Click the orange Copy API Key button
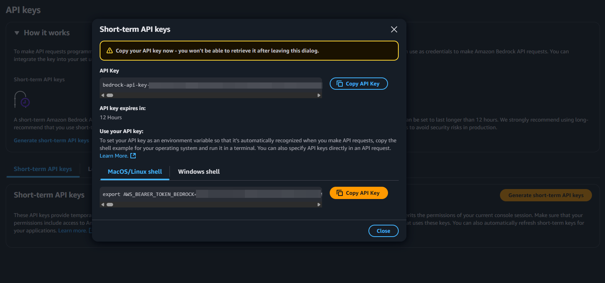 click(x=358, y=193)
